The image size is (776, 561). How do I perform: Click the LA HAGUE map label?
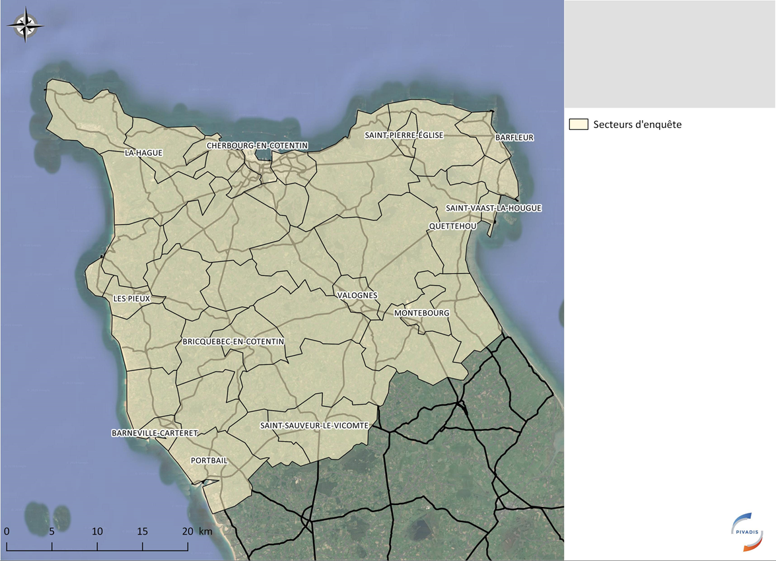(143, 153)
